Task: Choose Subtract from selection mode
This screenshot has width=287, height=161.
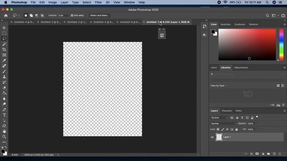Action: pos(37,16)
